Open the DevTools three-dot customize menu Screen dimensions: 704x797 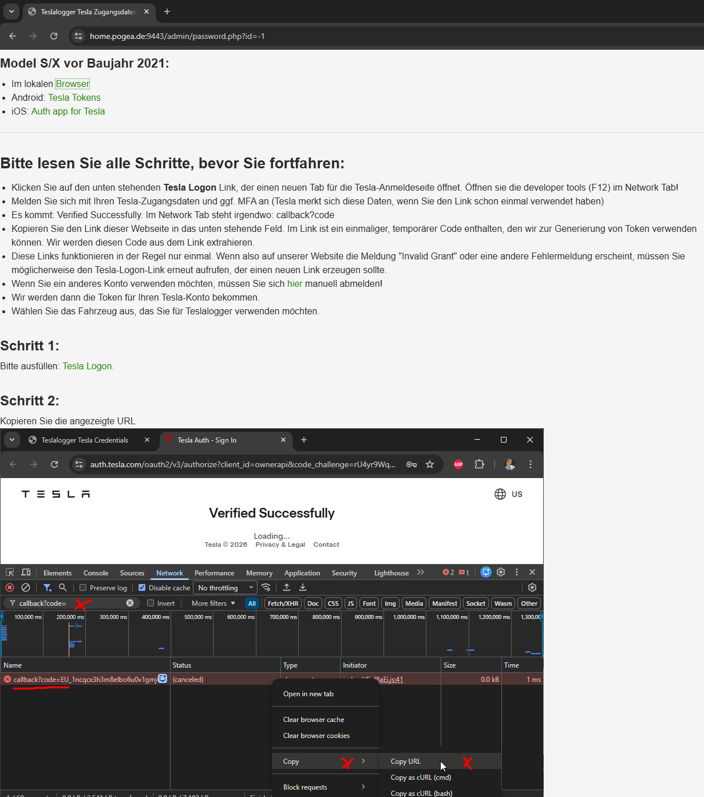pyautogui.click(x=517, y=572)
